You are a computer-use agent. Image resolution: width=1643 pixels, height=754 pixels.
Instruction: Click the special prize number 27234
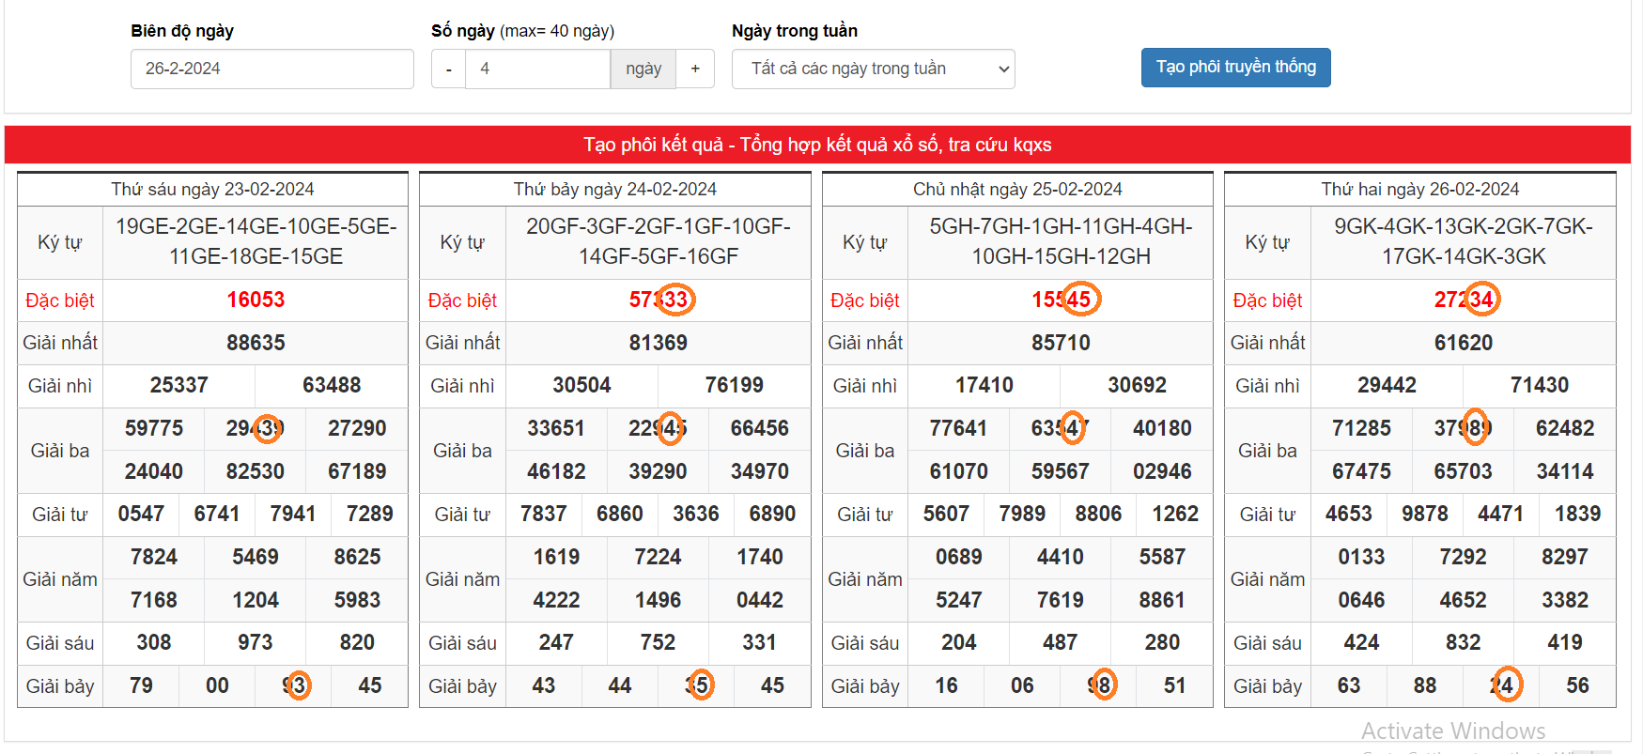click(x=1463, y=300)
